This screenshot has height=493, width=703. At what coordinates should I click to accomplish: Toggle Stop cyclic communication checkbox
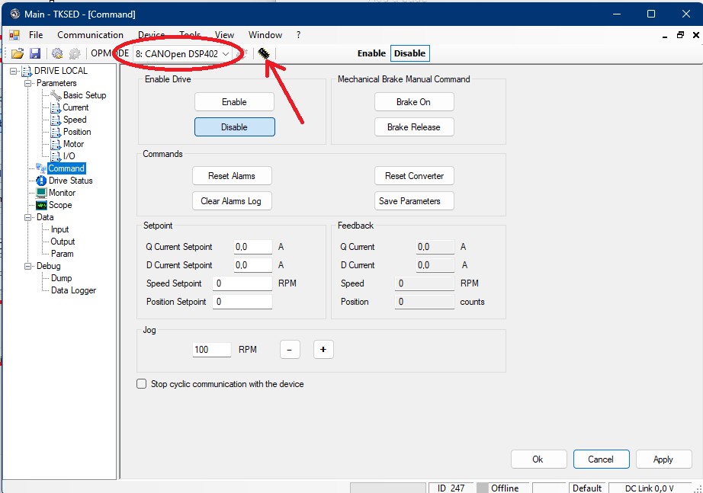(142, 384)
